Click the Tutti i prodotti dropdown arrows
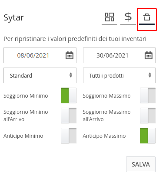The height and width of the screenshot is (177, 159). click(x=150, y=75)
